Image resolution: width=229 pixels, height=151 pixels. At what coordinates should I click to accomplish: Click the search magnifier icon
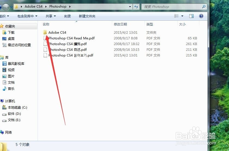pos(204,7)
